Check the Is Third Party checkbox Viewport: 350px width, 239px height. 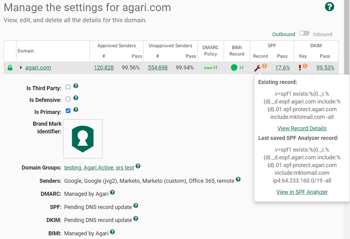[x=68, y=87]
